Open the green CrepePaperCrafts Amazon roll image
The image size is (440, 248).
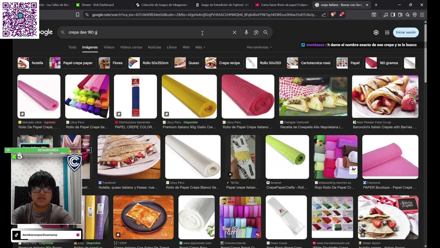[x=287, y=157]
